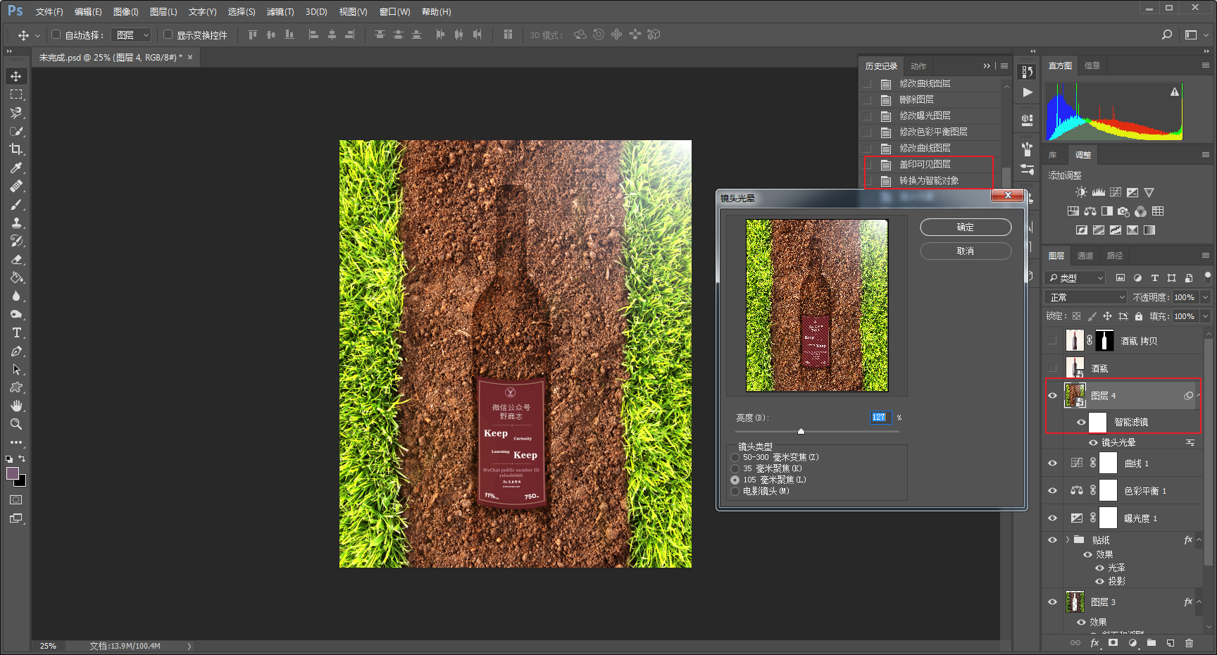Select the Hand tool

(x=16, y=406)
